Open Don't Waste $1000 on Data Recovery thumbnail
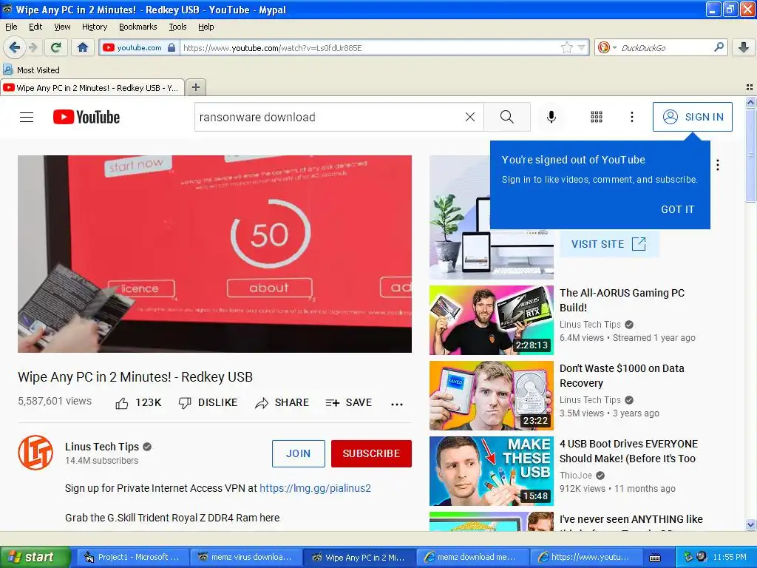The height and width of the screenshot is (568, 757). pos(492,396)
